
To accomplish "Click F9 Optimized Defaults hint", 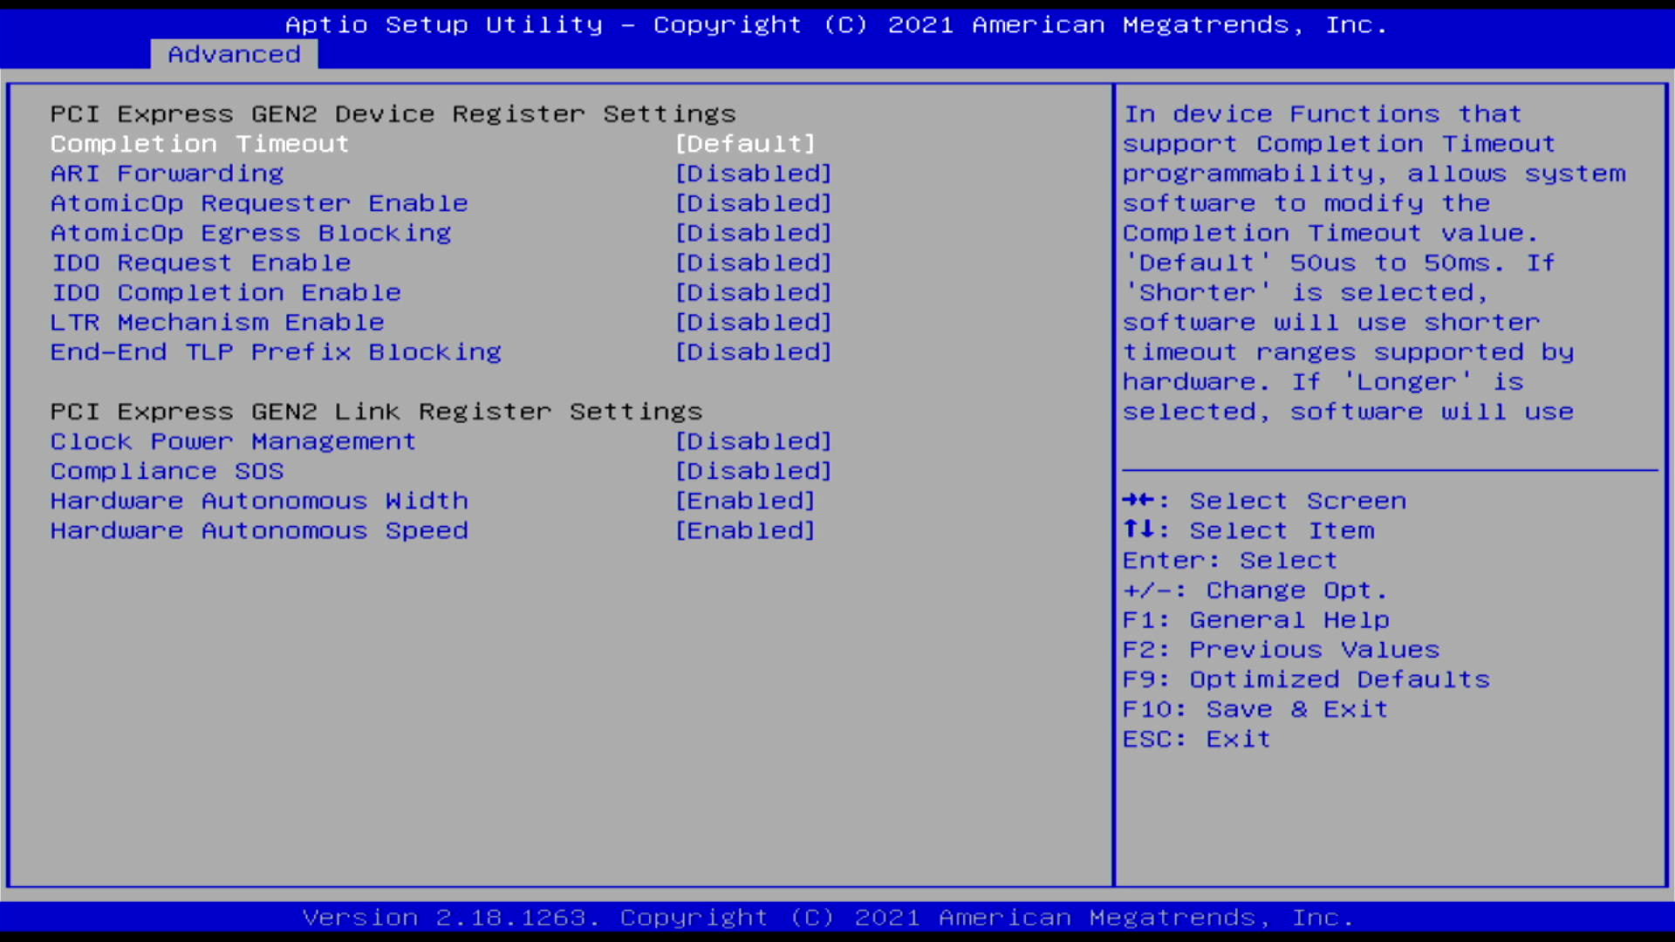I will pos(1305,679).
